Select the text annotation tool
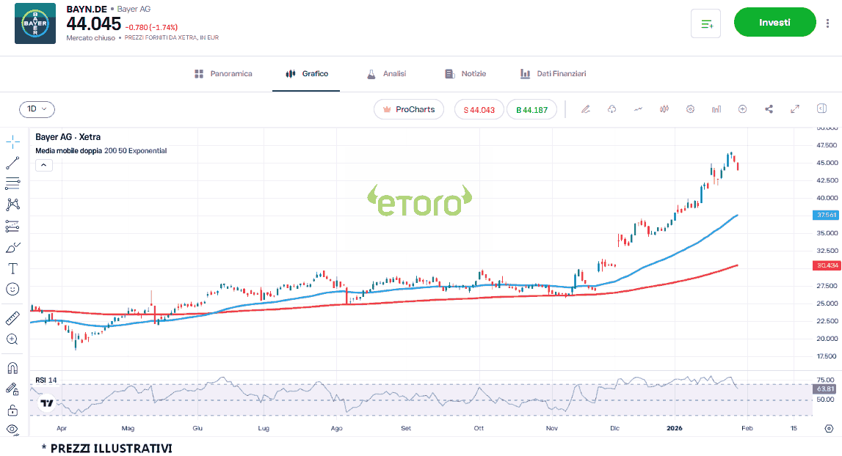Image resolution: width=842 pixels, height=456 pixels. point(12,268)
